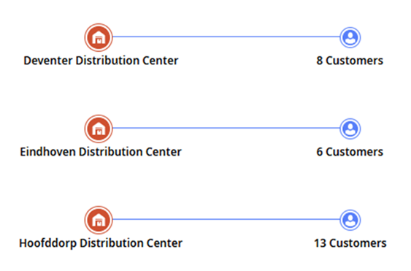
Task: Pick the orange node linked to 6 customers
Action: click(99, 129)
